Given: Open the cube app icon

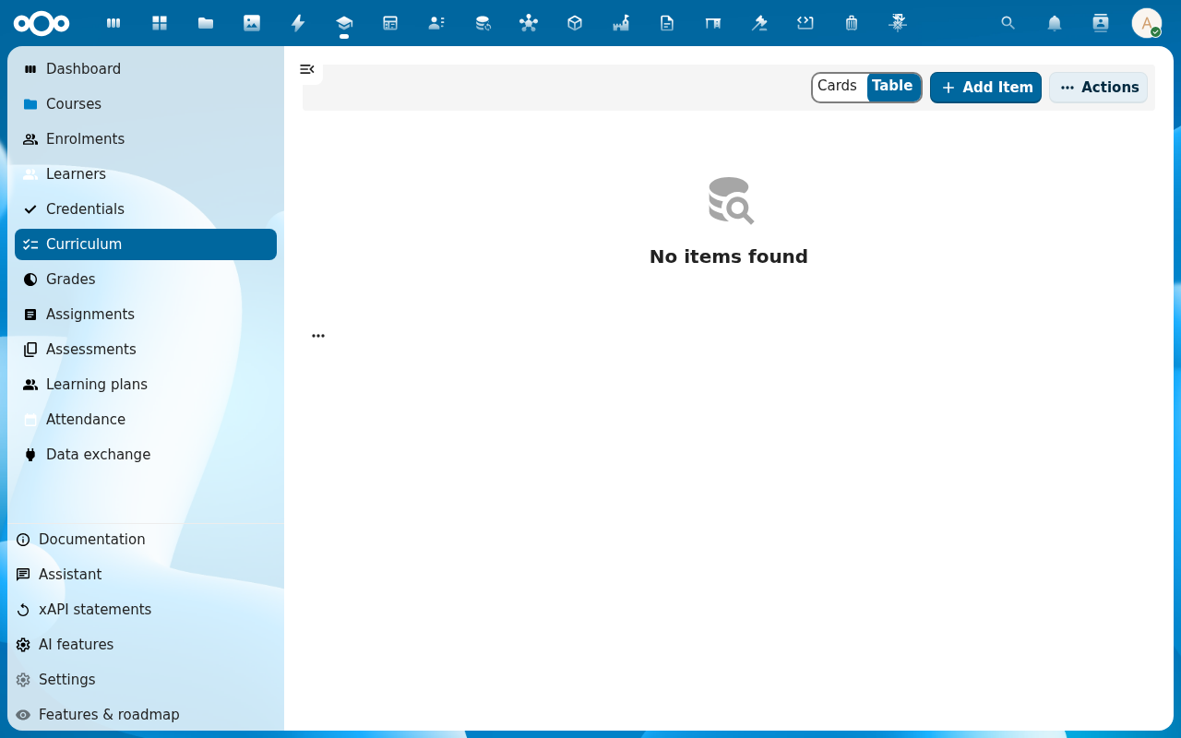Looking at the screenshot, I should tap(575, 23).
